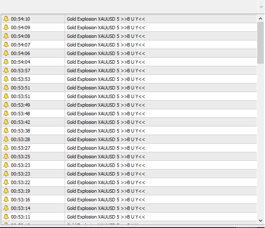265x228 pixels.
Task: Click the bell icon next to 00:53:57
Action: 6,71
